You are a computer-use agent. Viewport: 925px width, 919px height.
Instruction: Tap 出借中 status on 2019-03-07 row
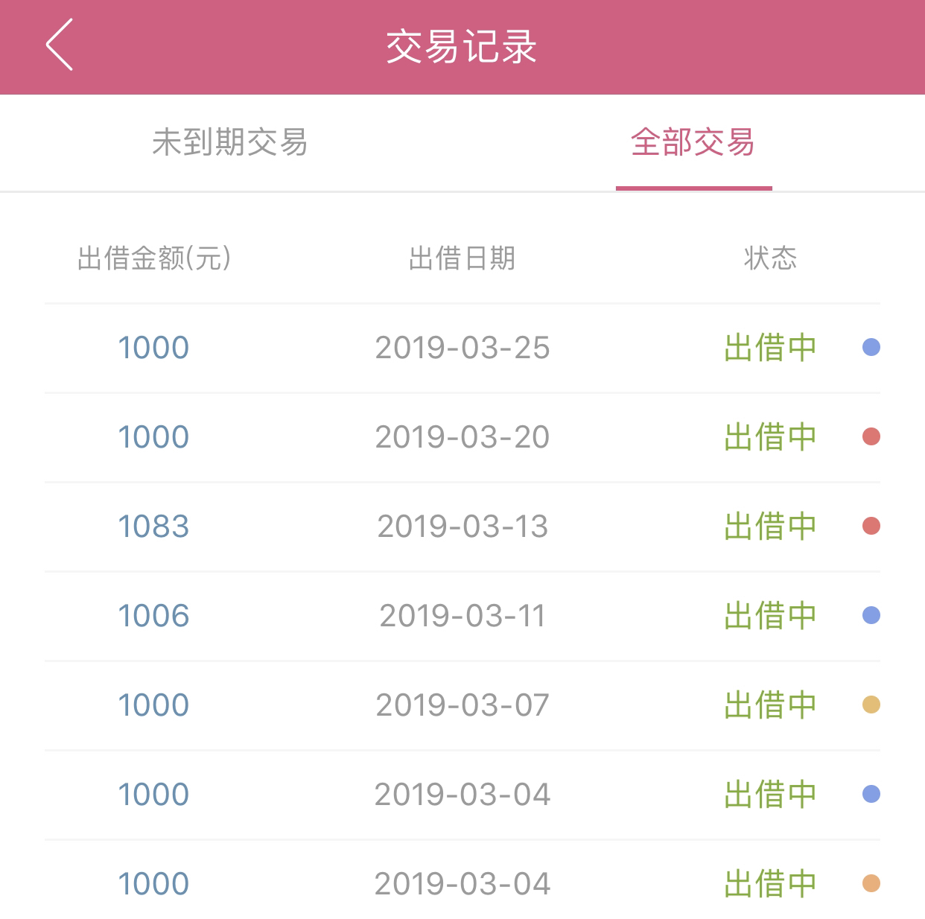770,705
